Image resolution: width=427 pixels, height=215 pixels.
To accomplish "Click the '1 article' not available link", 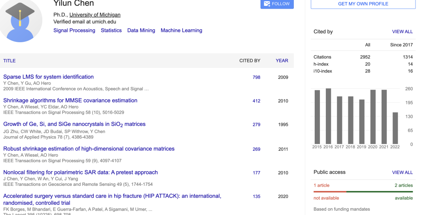I will [x=321, y=185].
